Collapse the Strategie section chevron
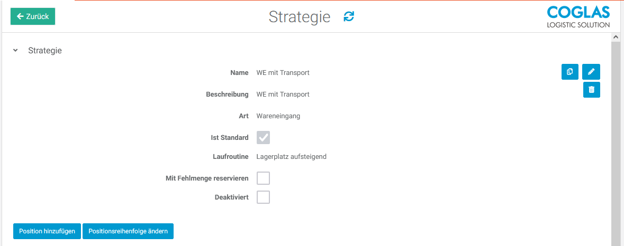624x246 pixels. coord(16,51)
